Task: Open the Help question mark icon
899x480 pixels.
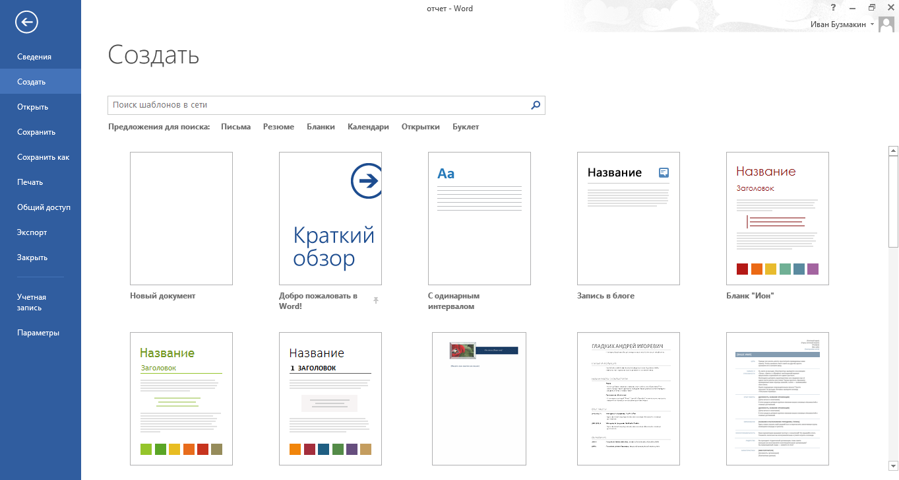Action: coord(833,8)
